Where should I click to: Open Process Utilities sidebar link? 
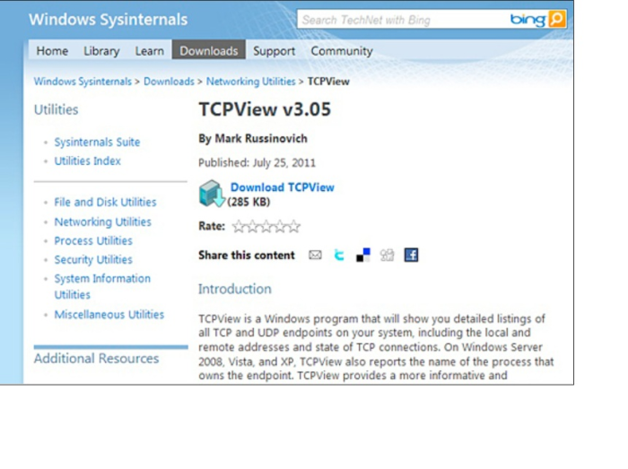(x=93, y=240)
